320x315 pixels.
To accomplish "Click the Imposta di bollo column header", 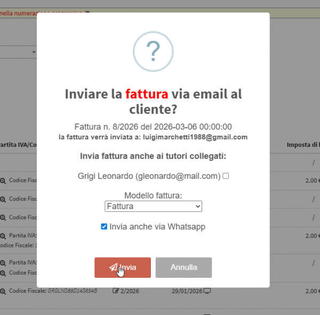I will coord(303,145).
